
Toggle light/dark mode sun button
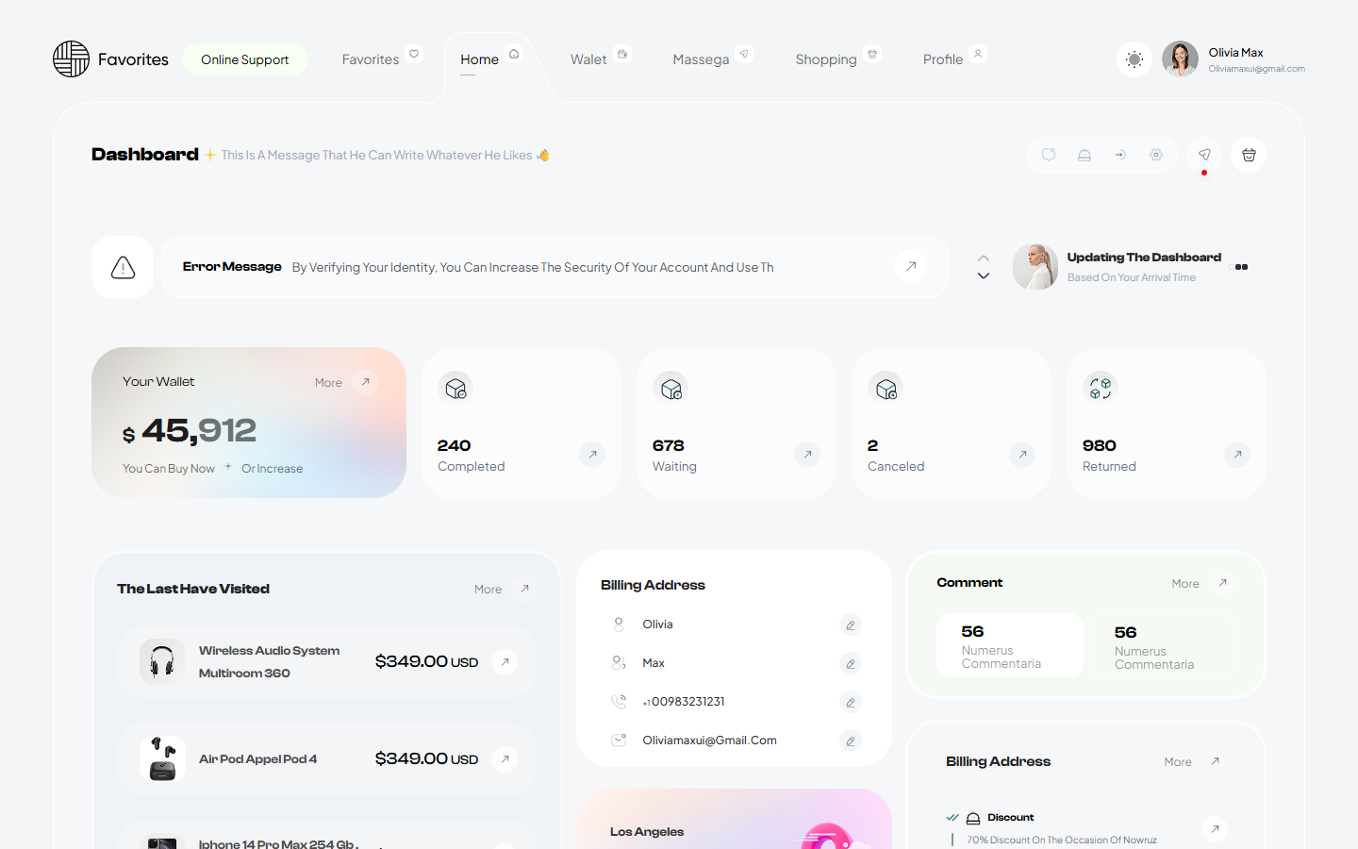pyautogui.click(x=1134, y=59)
